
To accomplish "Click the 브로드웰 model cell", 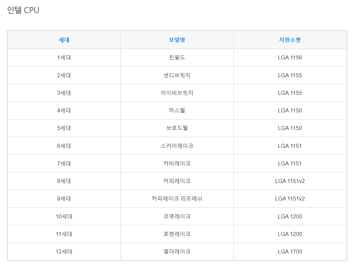I will coord(177,128).
